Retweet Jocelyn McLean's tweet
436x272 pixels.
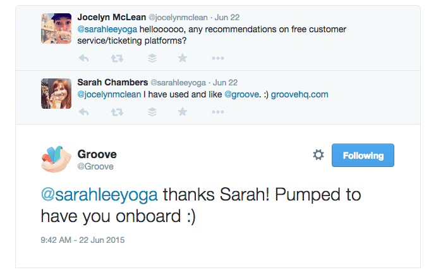(x=117, y=58)
